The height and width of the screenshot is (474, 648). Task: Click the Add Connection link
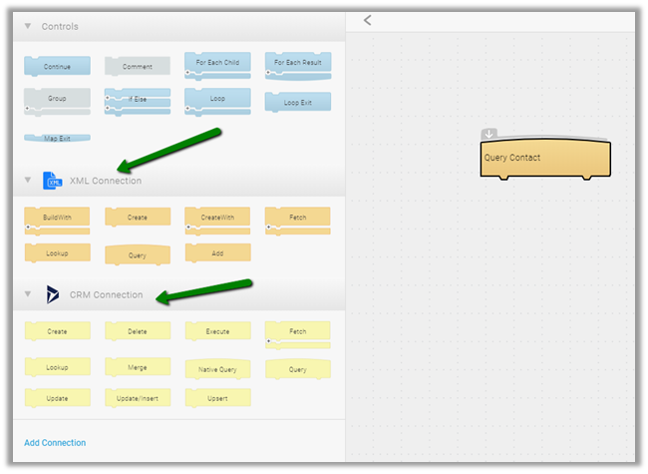click(55, 442)
